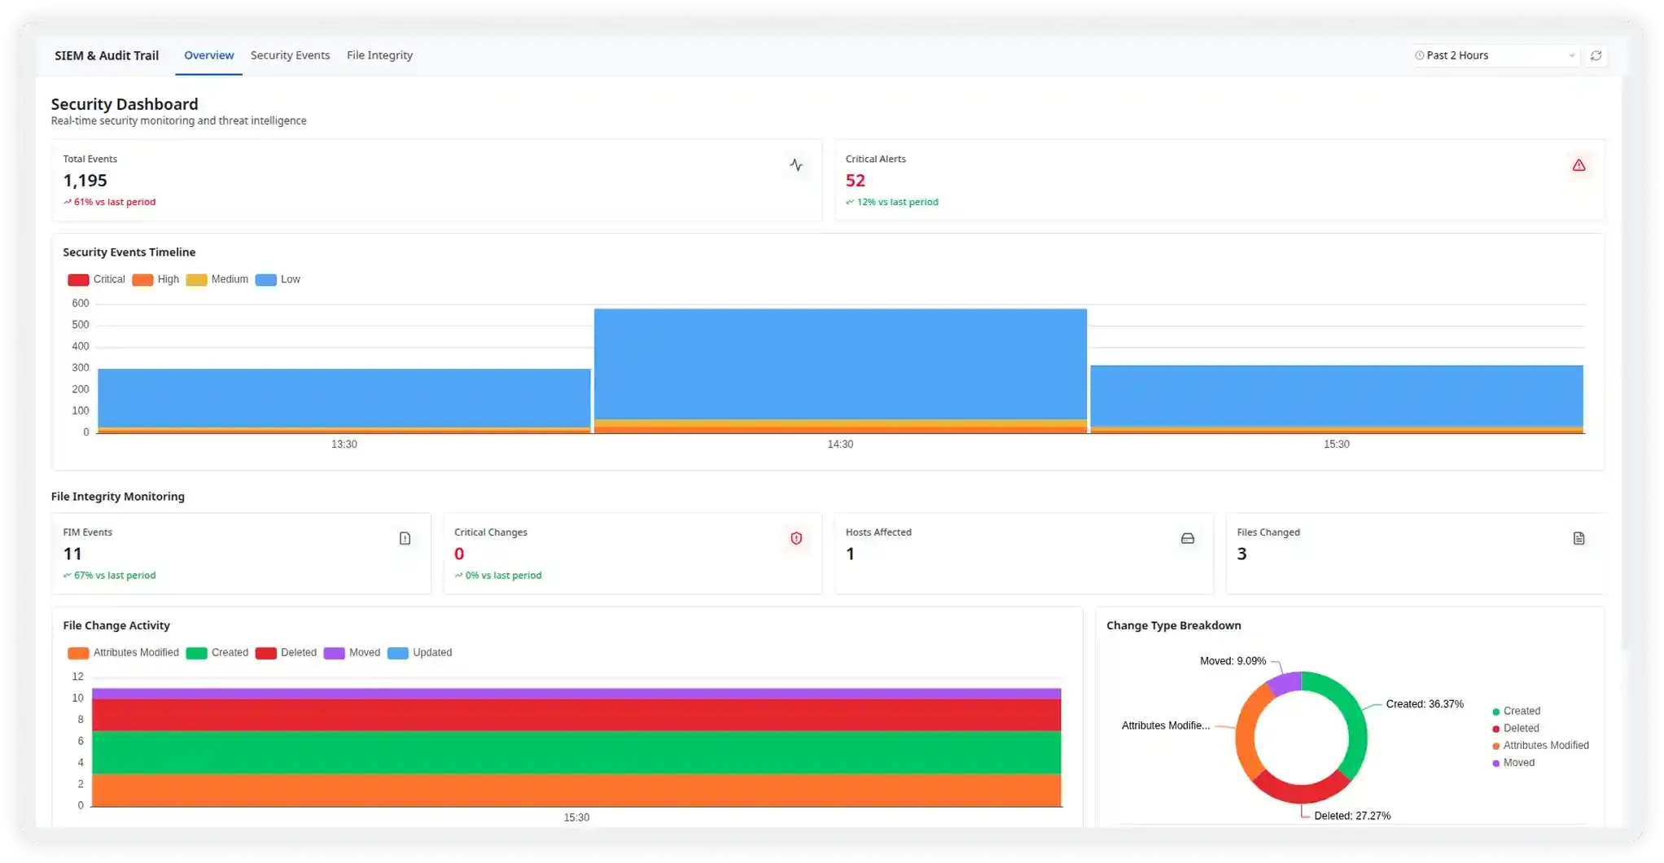Click the refresh icon next to time range

click(x=1596, y=55)
